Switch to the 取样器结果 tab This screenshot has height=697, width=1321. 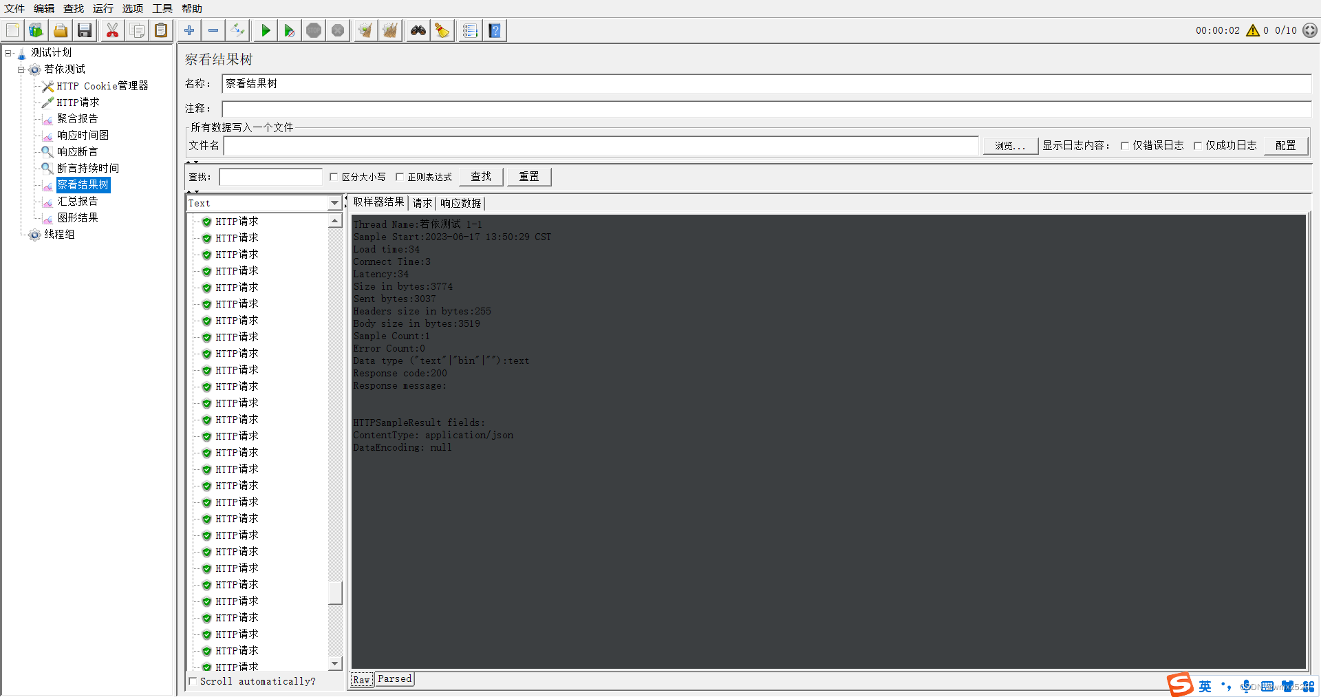click(379, 202)
